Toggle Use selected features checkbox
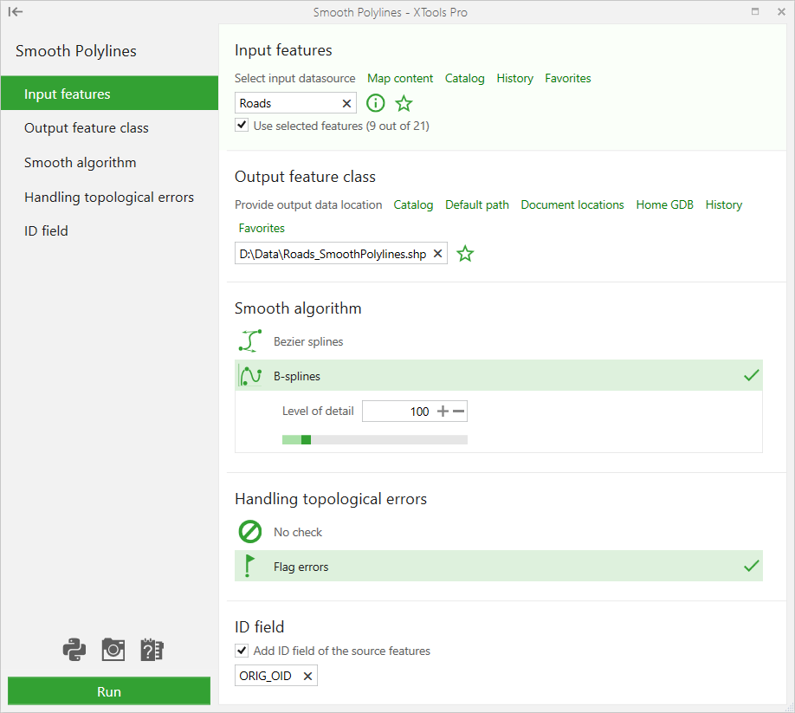This screenshot has height=713, width=795. point(242,125)
